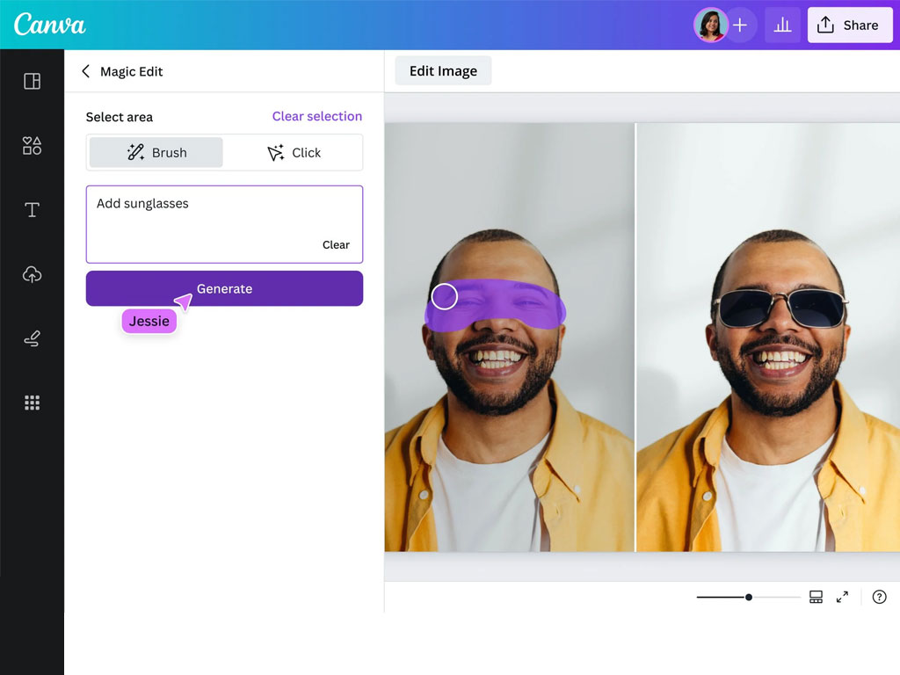The width and height of the screenshot is (900, 675).
Task: Switch to Click selection mode
Action: pyautogui.click(x=294, y=153)
